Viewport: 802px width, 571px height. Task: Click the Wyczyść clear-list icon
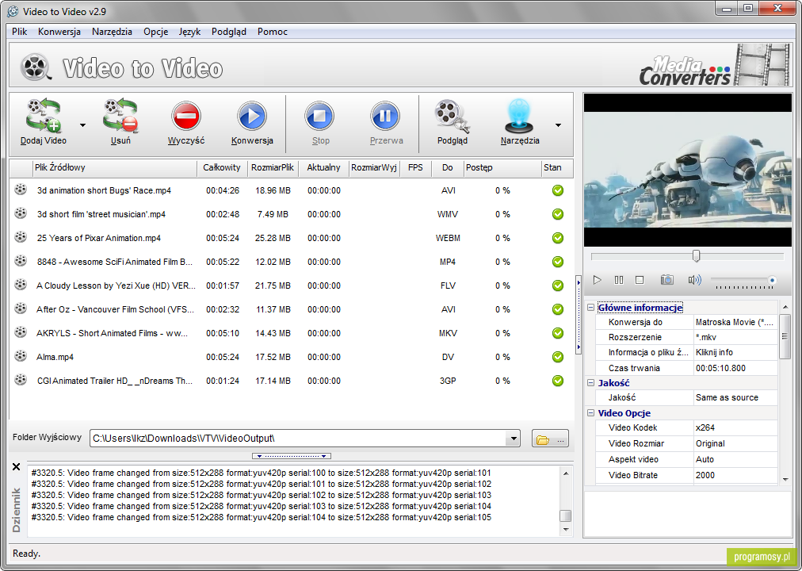pos(186,116)
